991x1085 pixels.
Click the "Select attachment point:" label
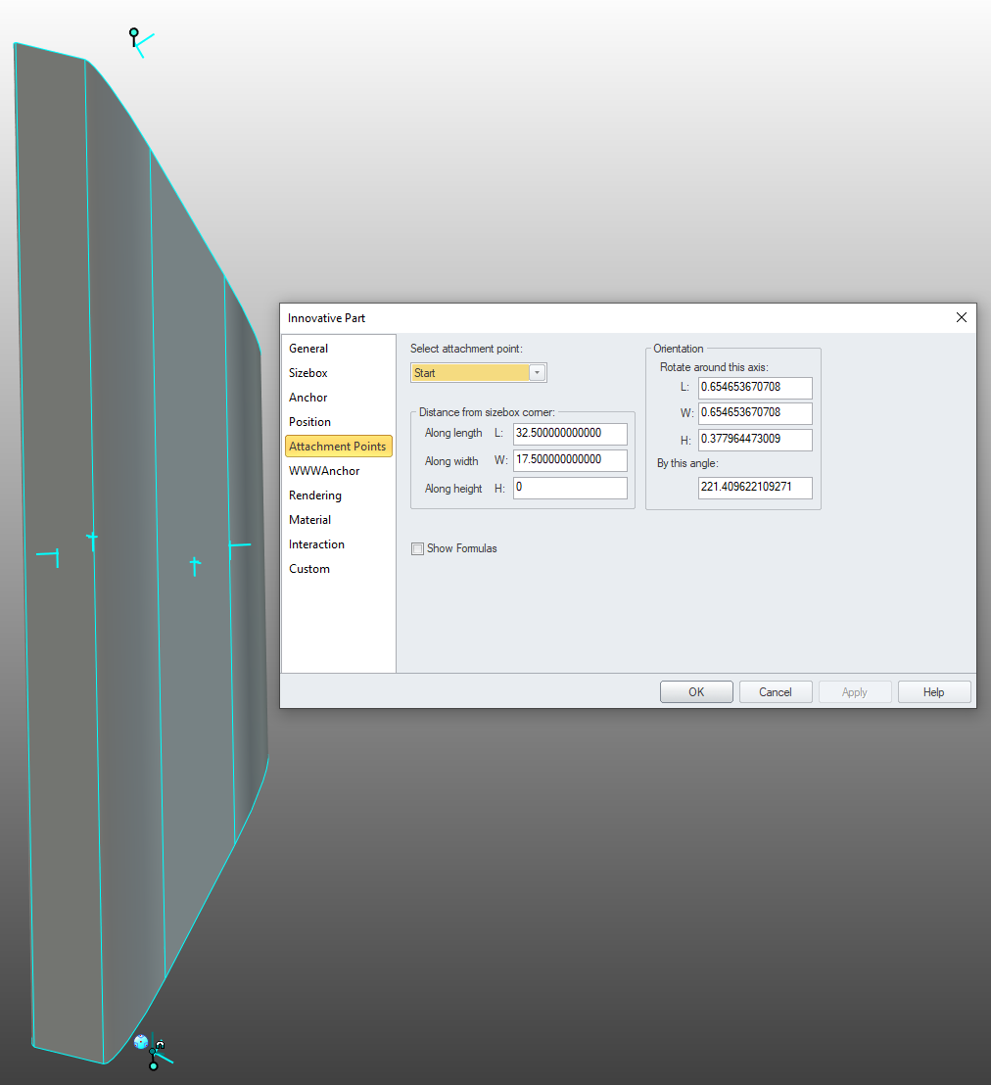[x=466, y=349]
